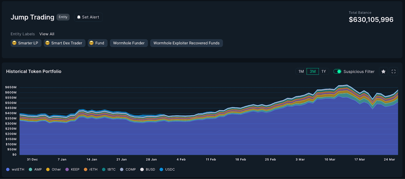Switch the chart to 1M range
405x179 pixels.
301,71
